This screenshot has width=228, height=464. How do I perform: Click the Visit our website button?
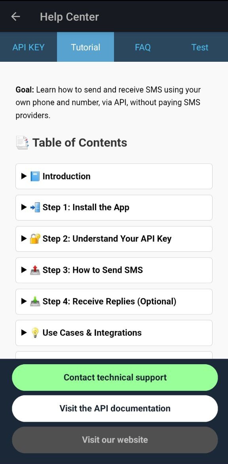pos(115,440)
